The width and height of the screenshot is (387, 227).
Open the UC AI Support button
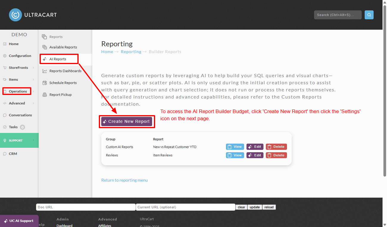coord(19,221)
